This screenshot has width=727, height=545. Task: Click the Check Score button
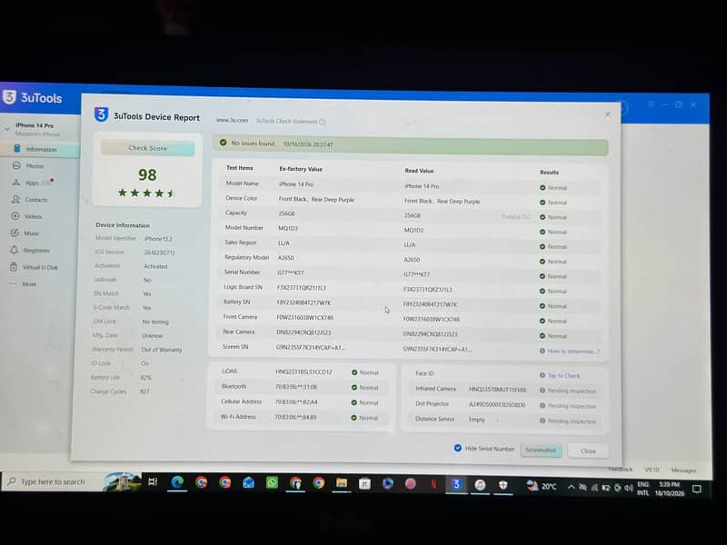pos(147,148)
